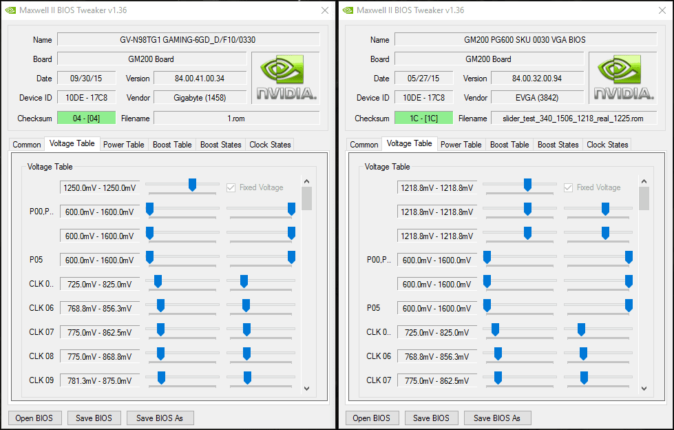Click scrollbar thumb in right voltage table

(x=644, y=199)
